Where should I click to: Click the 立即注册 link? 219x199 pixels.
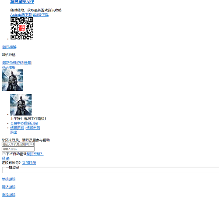pyautogui.click(x=29, y=163)
